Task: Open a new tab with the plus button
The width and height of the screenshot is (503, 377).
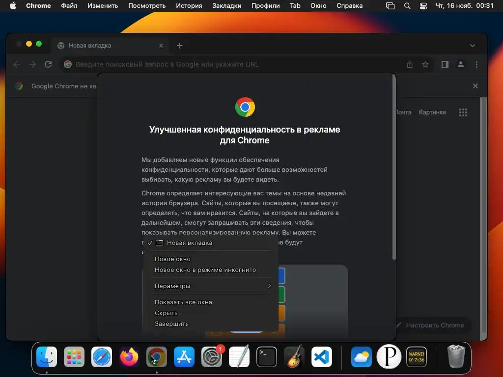Action: coord(180,46)
